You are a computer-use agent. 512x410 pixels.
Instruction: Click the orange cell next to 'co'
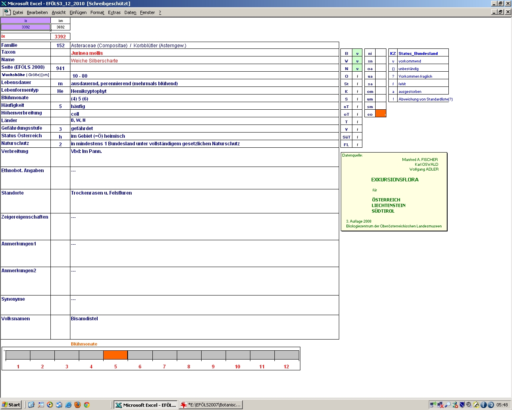point(381,114)
